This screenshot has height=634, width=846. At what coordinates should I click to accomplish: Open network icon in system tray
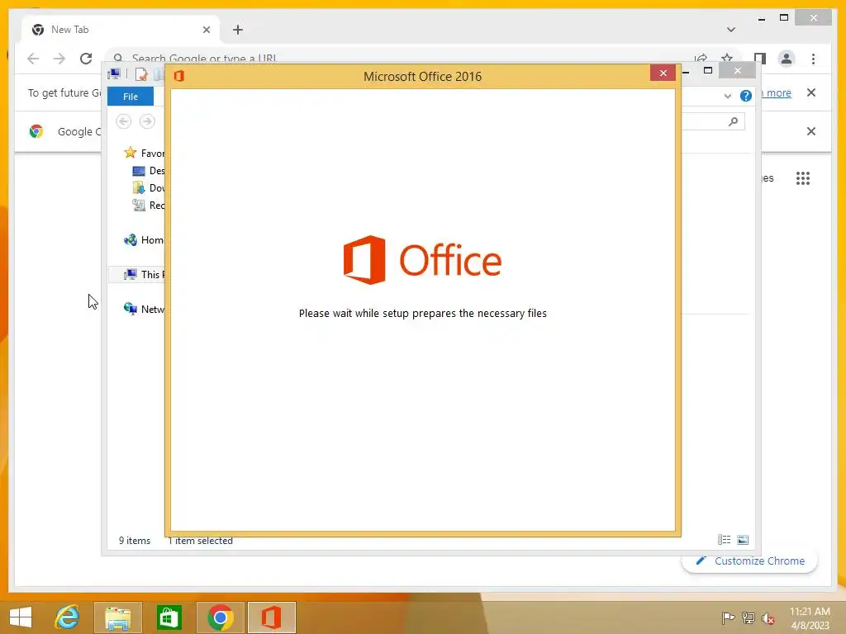749,617
